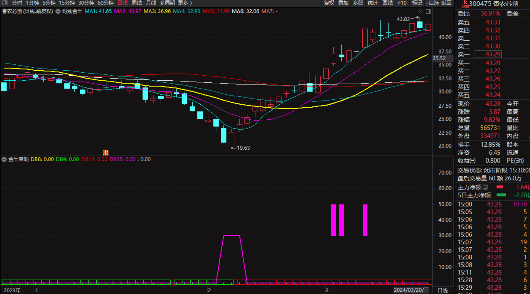
Task: Click the 返回 back button
Action: [x=446, y=3]
